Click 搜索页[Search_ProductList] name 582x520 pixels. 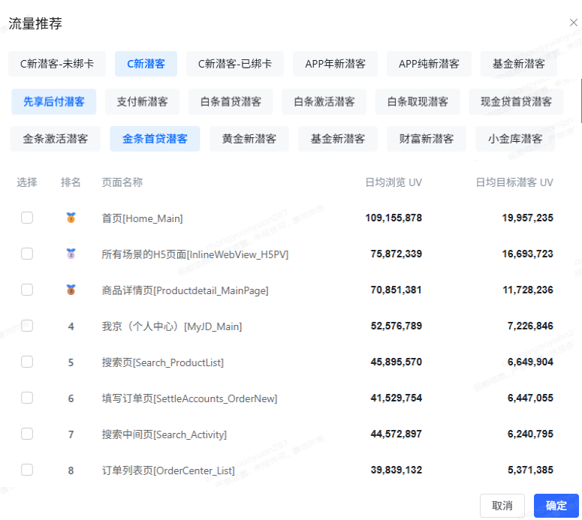tap(162, 362)
